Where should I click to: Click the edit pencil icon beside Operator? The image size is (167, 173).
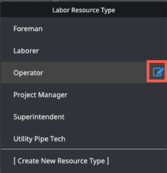tap(158, 72)
